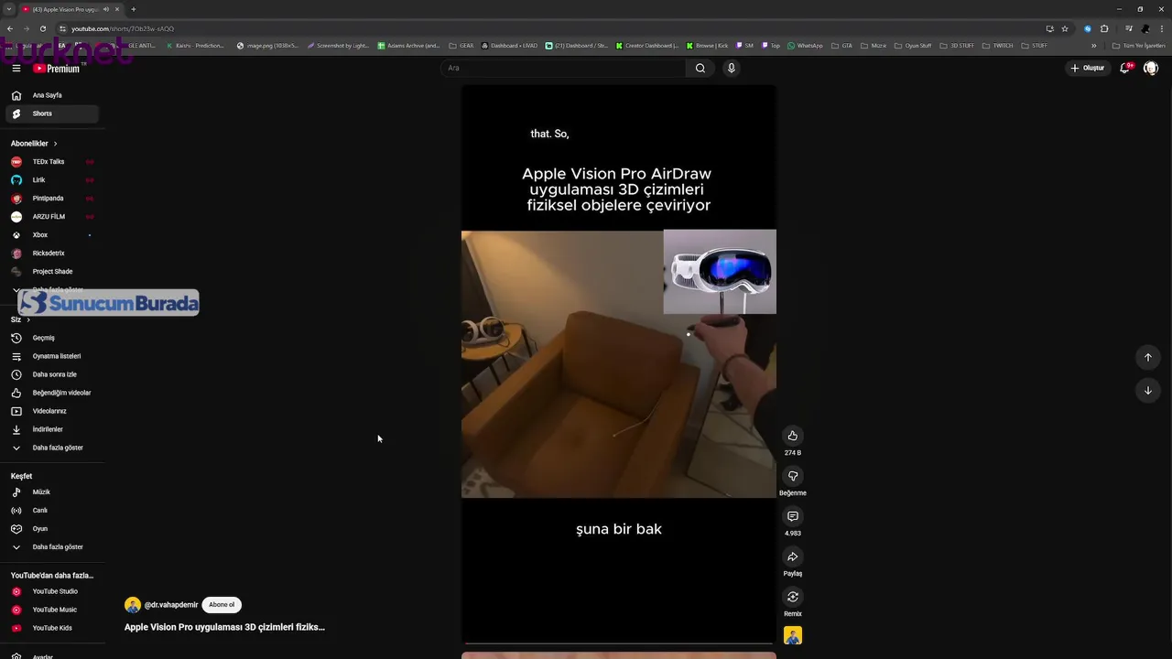Open Beğendiğim videolar list

[51, 393]
